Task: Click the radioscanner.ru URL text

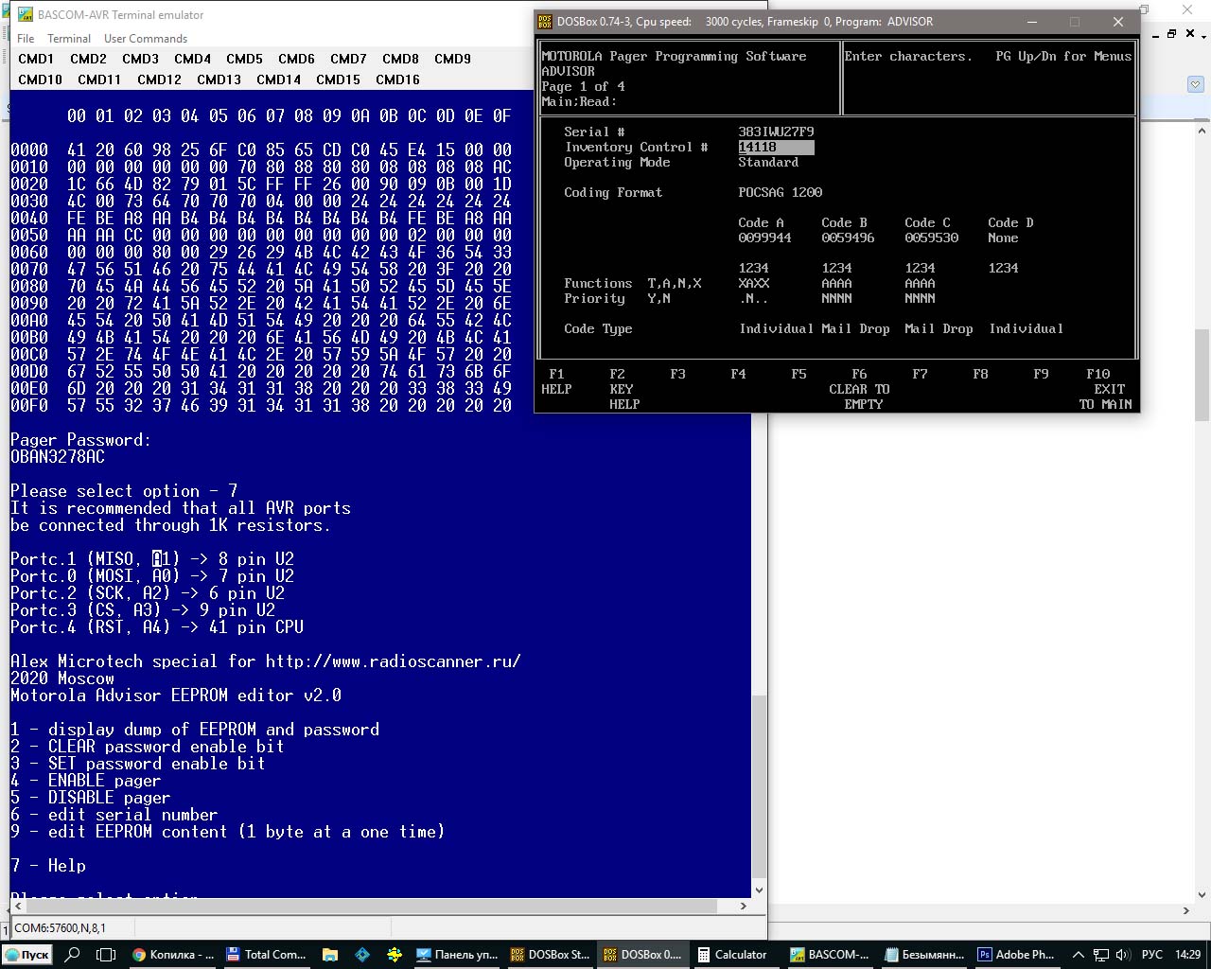Action: [393, 661]
